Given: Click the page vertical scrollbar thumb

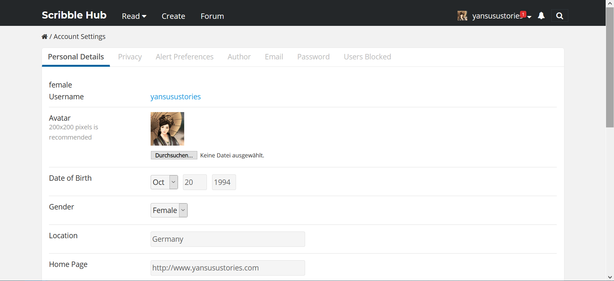Looking at the screenshot, I should pyautogui.click(x=610, y=67).
